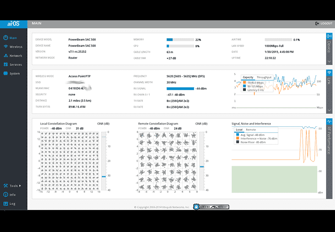The image size is (335, 232).
Task: Click the Device panel icon
Action: (329, 37)
